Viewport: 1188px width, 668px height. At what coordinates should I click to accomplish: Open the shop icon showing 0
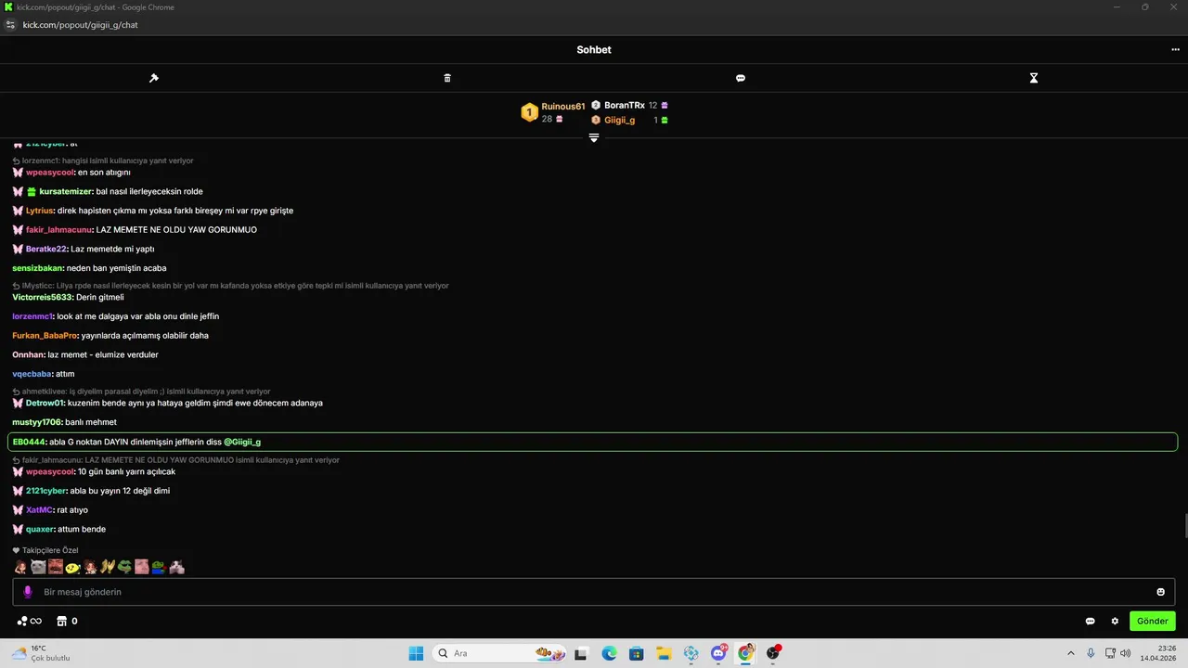(67, 621)
